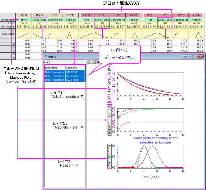206x190 pixels.
Task: Open the data browser panel dropdown arrow
Action: tap(47, 62)
